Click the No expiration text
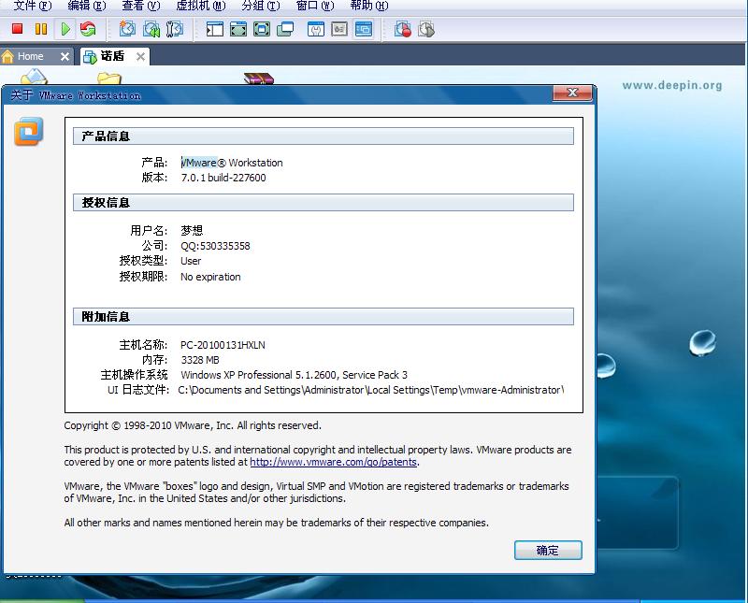Screen dimensions: 748x603 click(x=210, y=277)
